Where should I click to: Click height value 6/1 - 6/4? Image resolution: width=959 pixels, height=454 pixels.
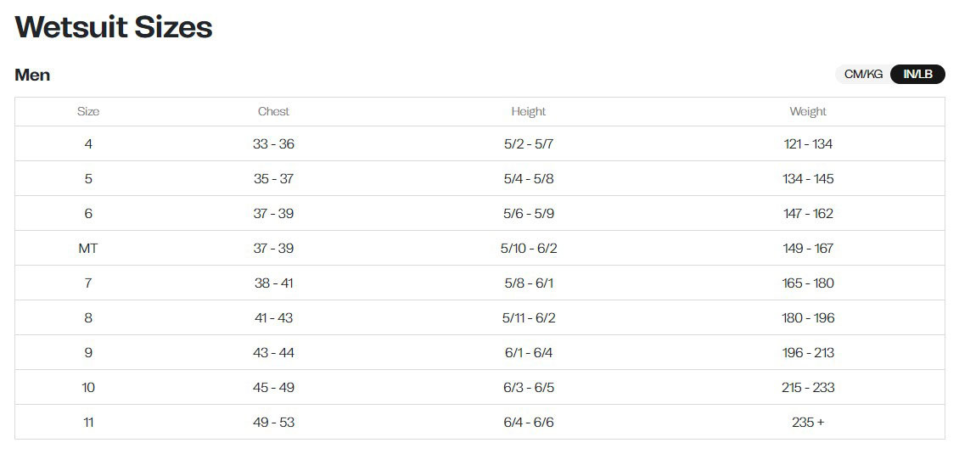(x=529, y=353)
